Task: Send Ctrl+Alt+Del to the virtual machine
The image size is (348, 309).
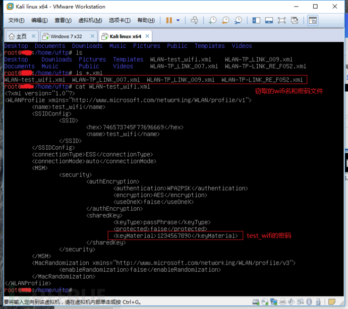Action: tap(194, 20)
